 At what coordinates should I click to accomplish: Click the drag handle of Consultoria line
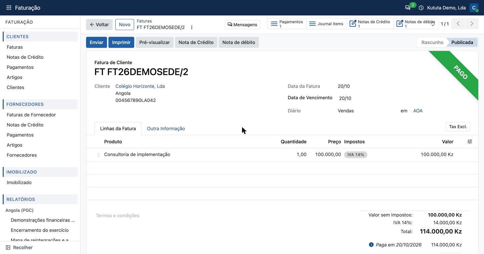(x=98, y=155)
